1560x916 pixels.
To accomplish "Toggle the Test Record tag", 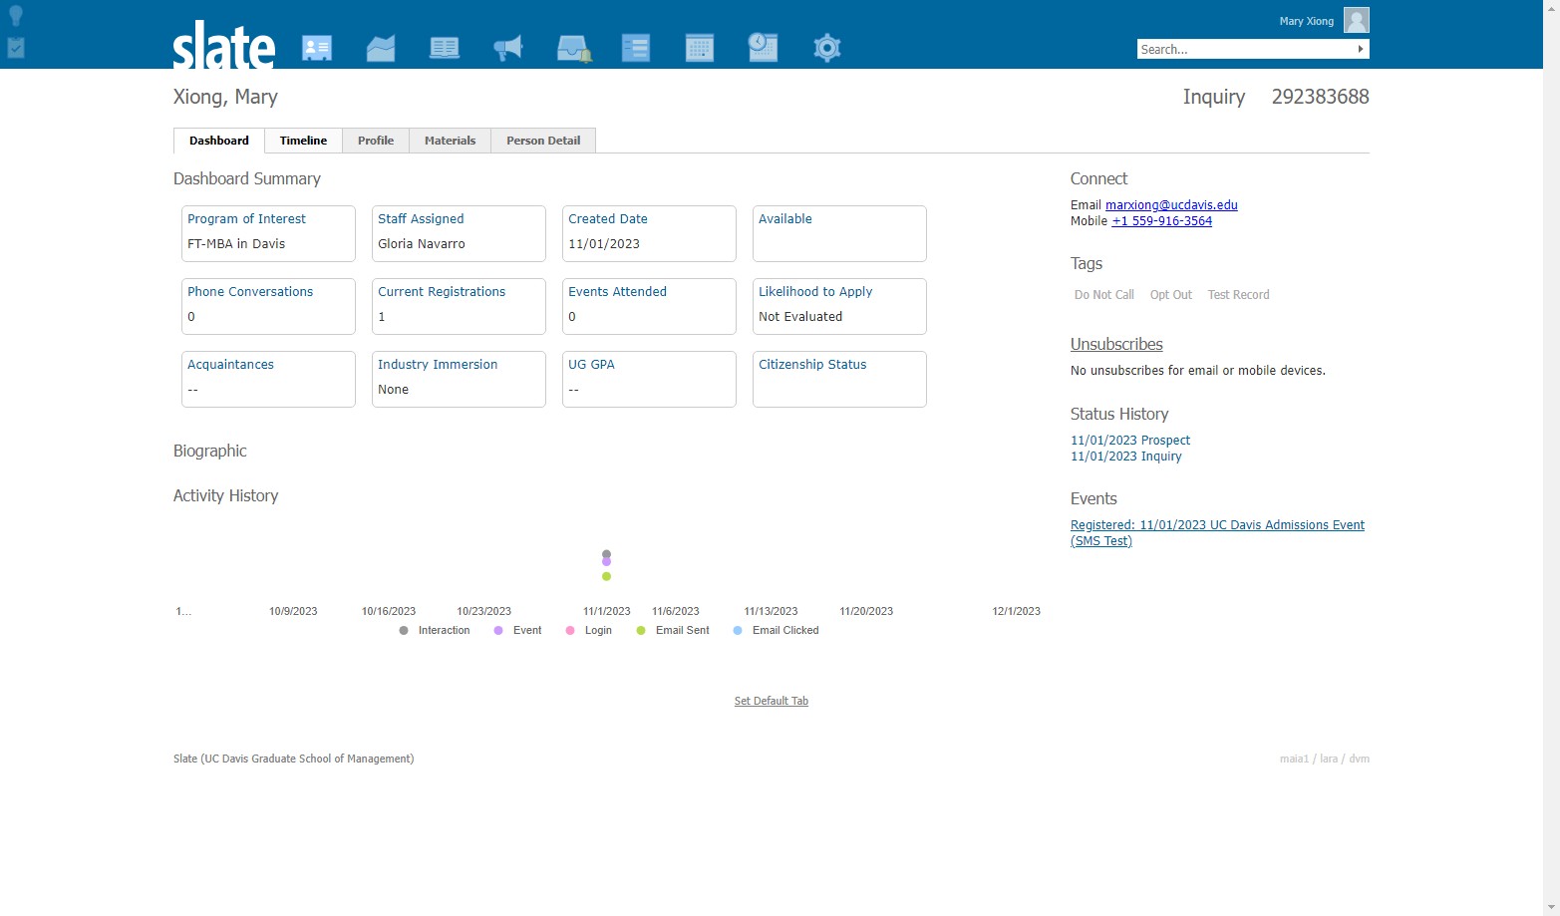I will pos(1239,295).
